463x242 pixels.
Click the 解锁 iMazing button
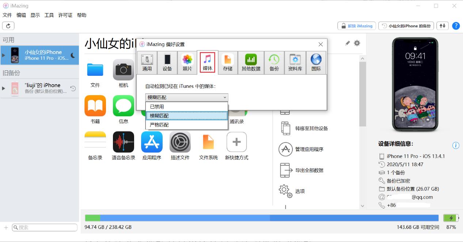click(x=356, y=26)
